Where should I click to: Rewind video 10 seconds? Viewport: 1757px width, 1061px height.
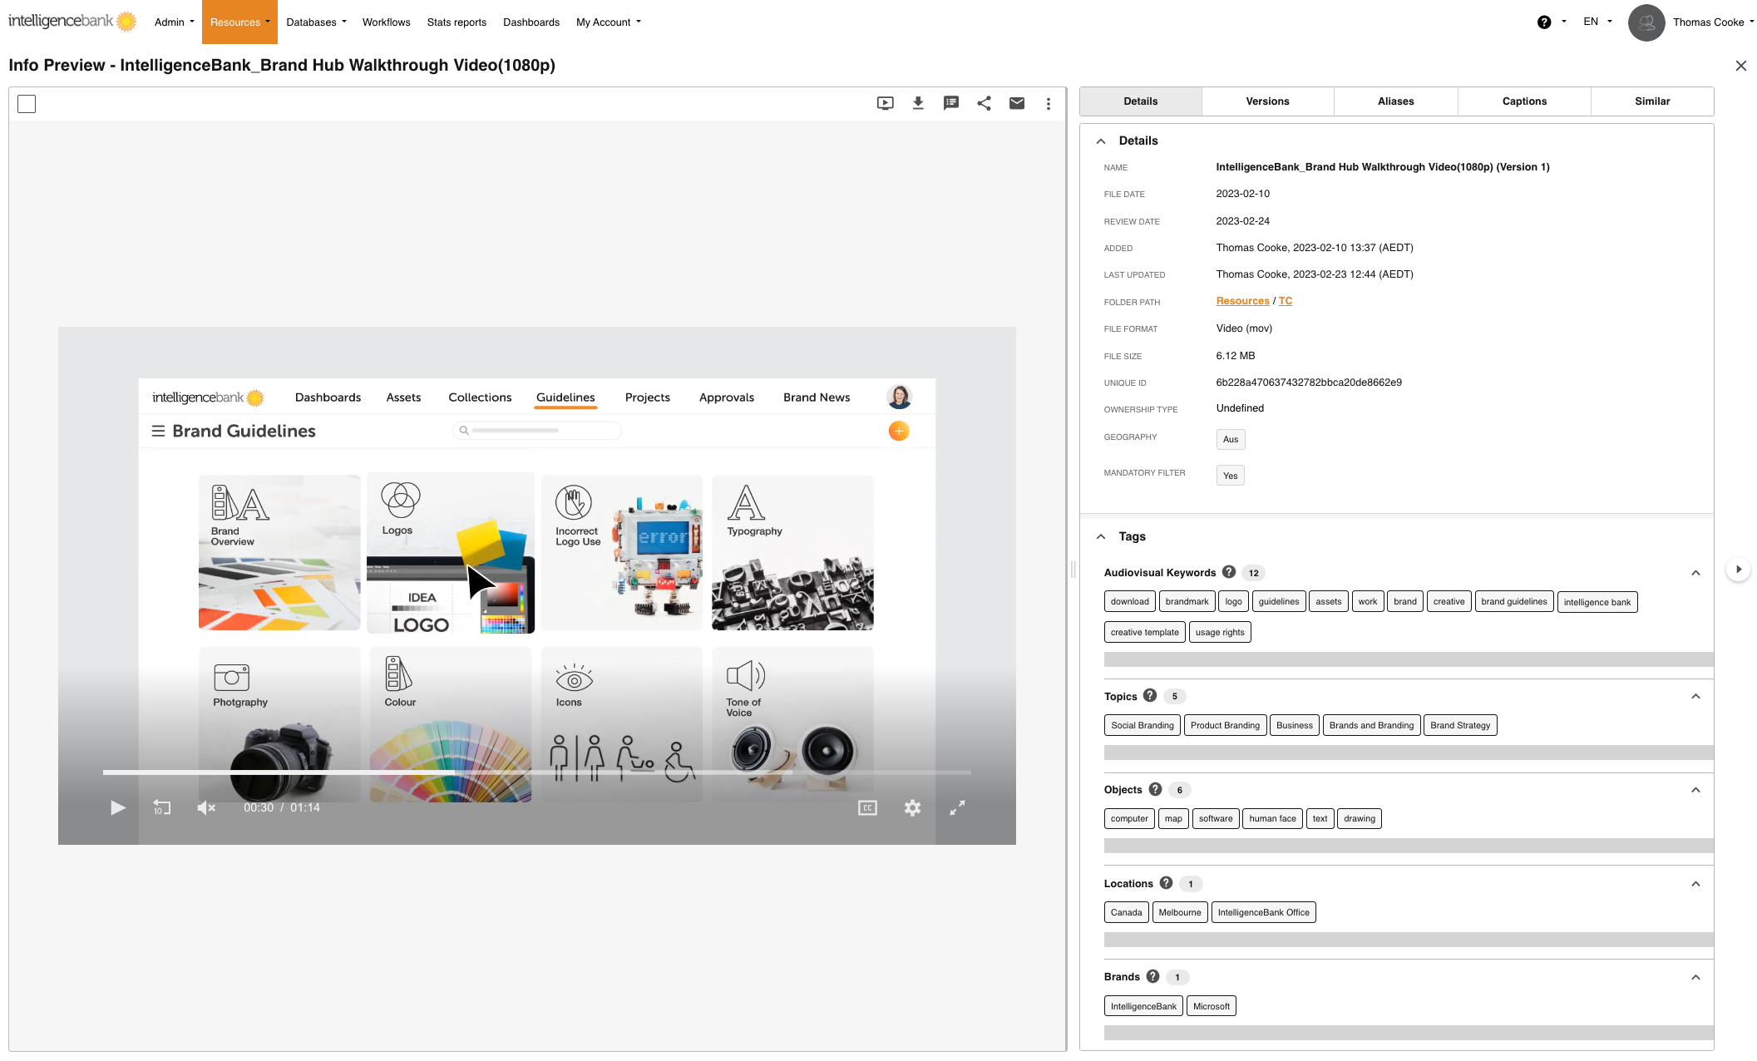[161, 808]
